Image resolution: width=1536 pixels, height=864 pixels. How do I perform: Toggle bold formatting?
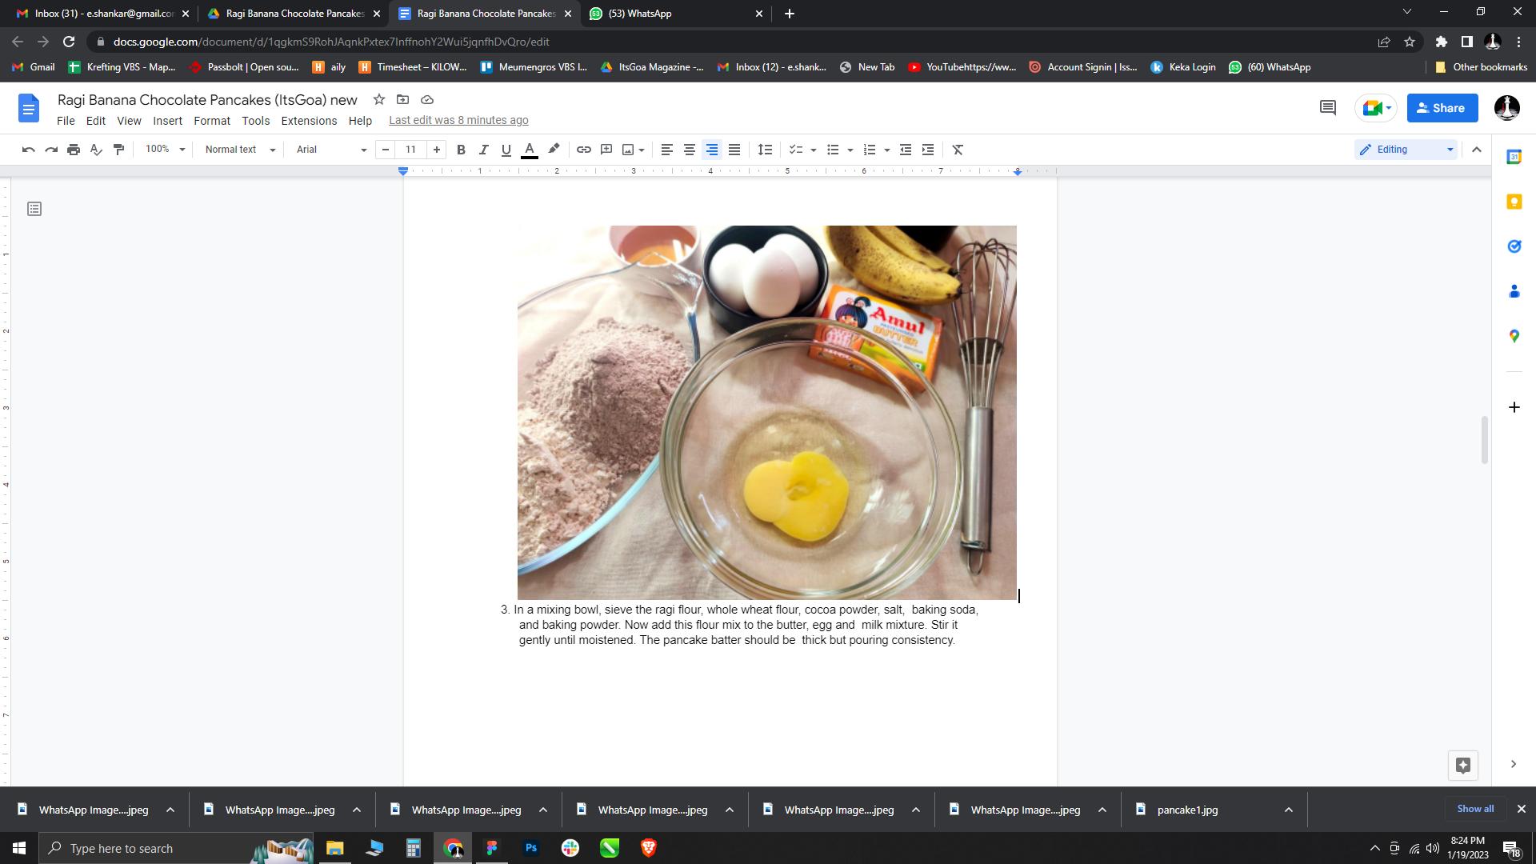click(x=461, y=150)
